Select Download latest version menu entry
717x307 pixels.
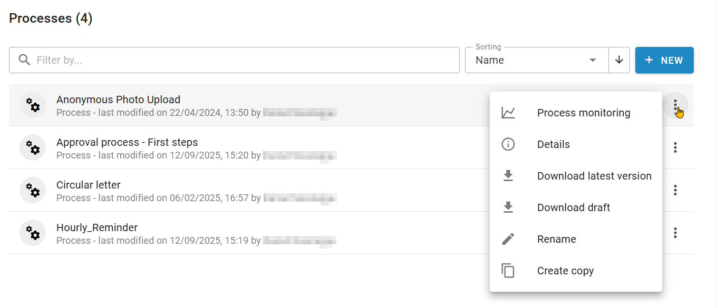tap(594, 176)
